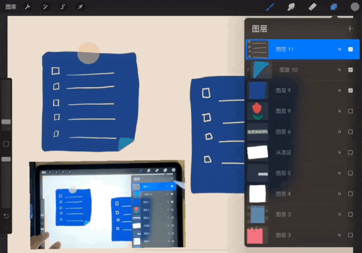Enable visibility checkbox for 图层 5

click(x=351, y=173)
